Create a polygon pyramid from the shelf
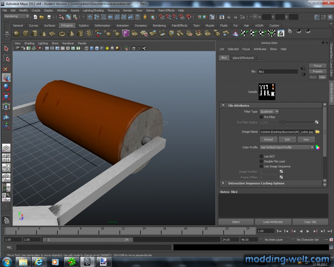 tap(71, 34)
